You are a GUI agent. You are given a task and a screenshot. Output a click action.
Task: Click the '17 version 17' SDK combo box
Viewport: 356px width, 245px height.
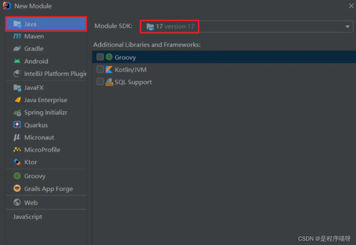click(x=246, y=27)
